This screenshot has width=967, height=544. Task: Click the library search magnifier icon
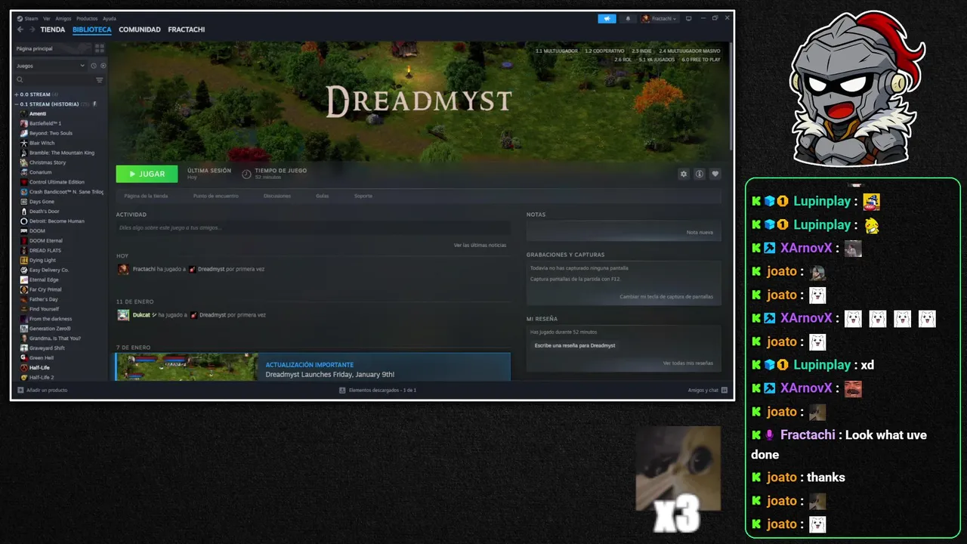[20, 79]
